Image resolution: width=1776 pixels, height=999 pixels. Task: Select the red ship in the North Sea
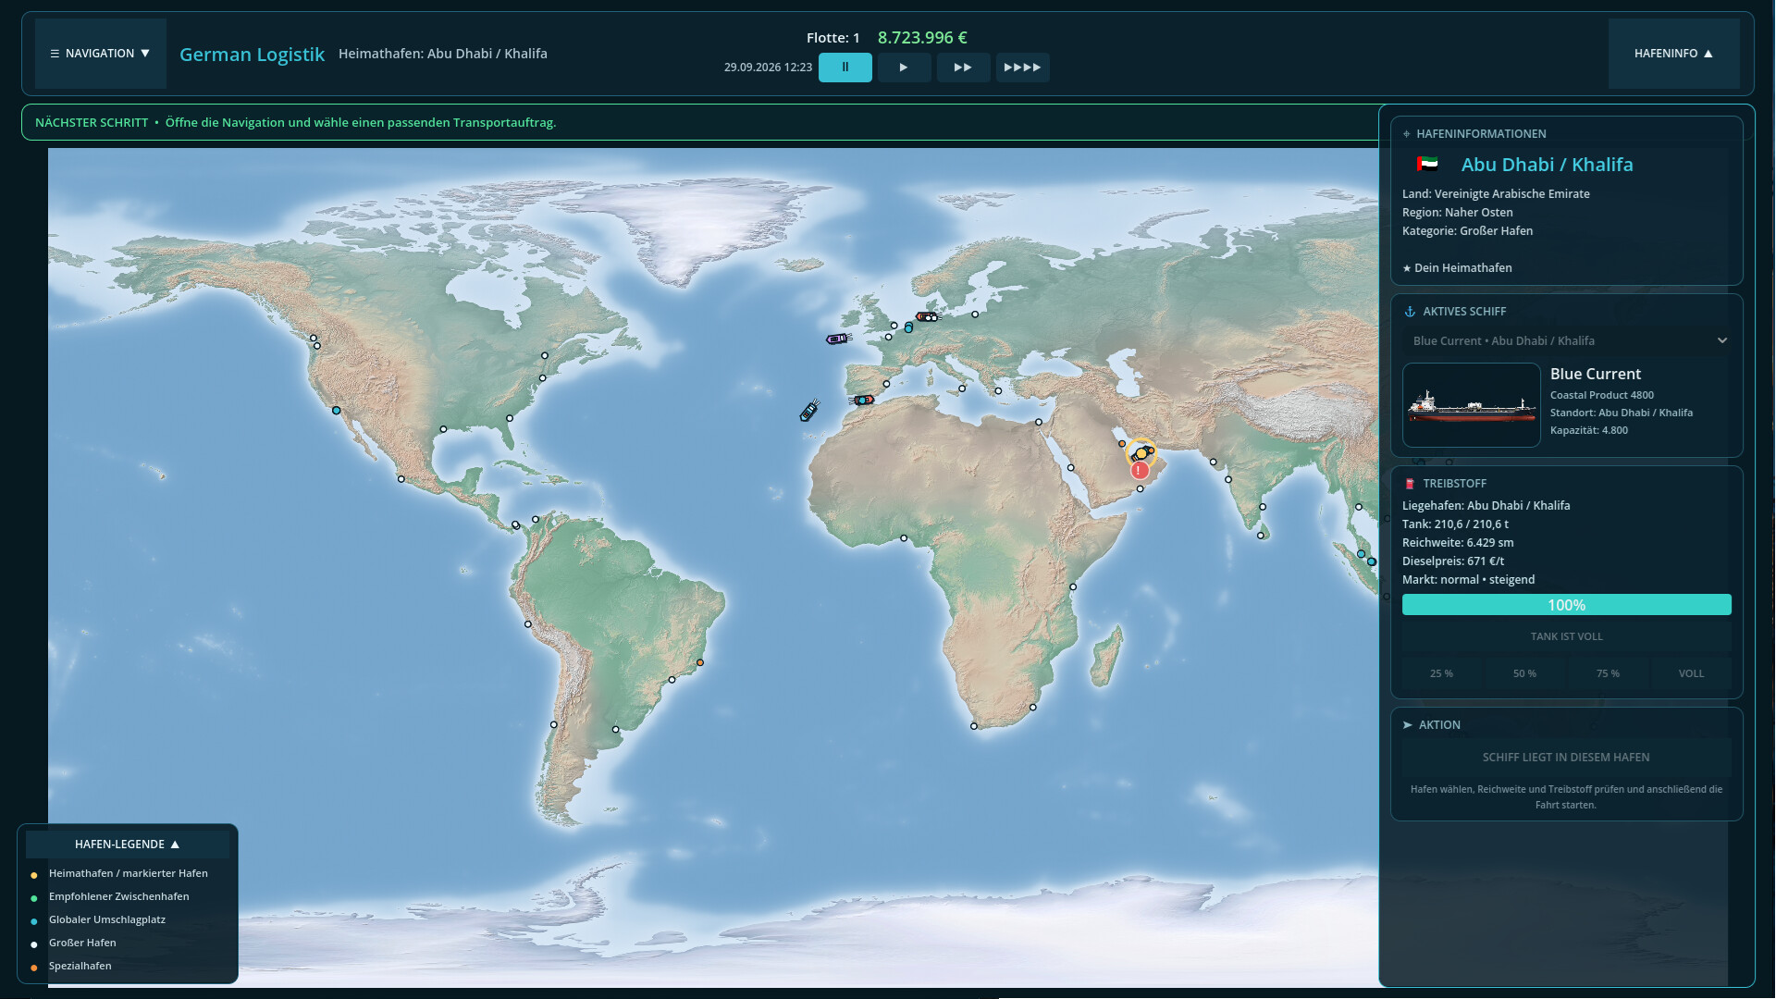click(x=927, y=317)
